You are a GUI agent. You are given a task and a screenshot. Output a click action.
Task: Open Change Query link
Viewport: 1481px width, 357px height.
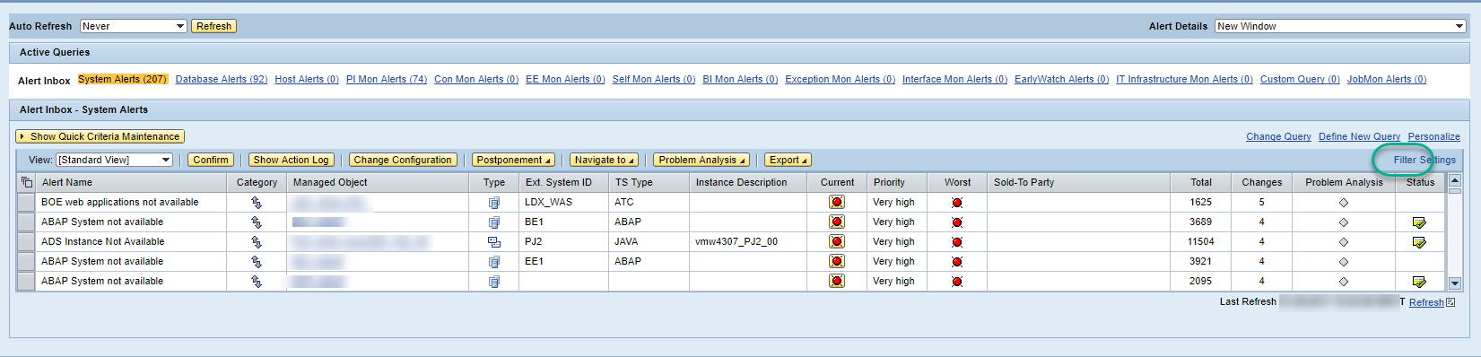pyautogui.click(x=1278, y=136)
